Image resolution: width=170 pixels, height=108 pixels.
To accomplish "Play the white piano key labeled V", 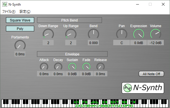I will 85,106.
